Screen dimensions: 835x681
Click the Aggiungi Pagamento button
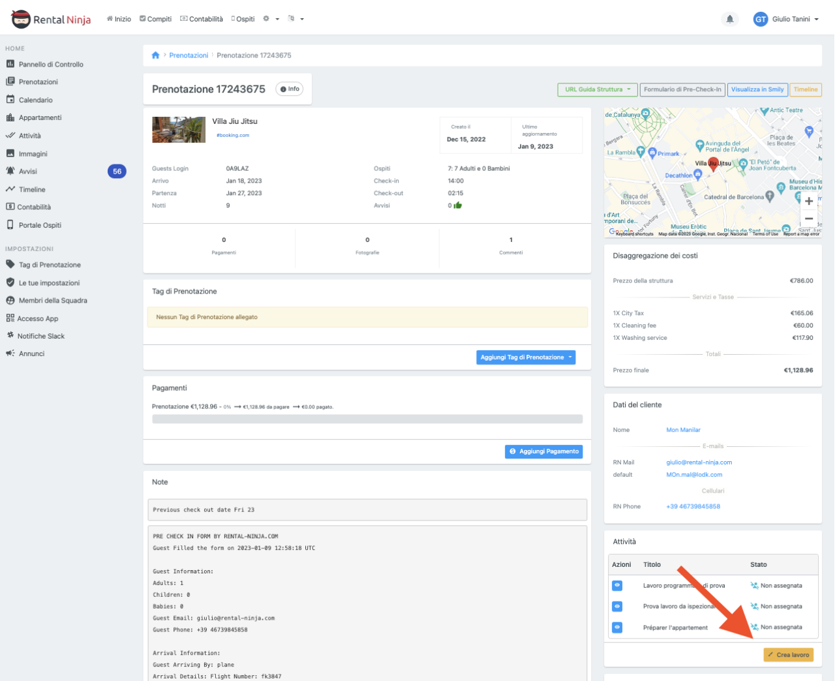(x=543, y=451)
